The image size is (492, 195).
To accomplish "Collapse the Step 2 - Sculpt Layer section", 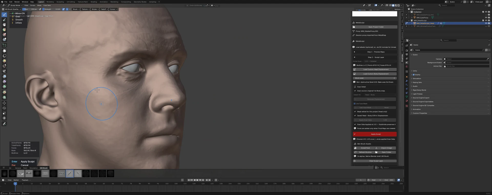I will tap(375, 57).
